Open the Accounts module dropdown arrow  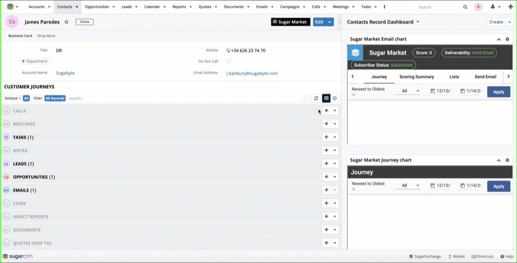pos(49,7)
